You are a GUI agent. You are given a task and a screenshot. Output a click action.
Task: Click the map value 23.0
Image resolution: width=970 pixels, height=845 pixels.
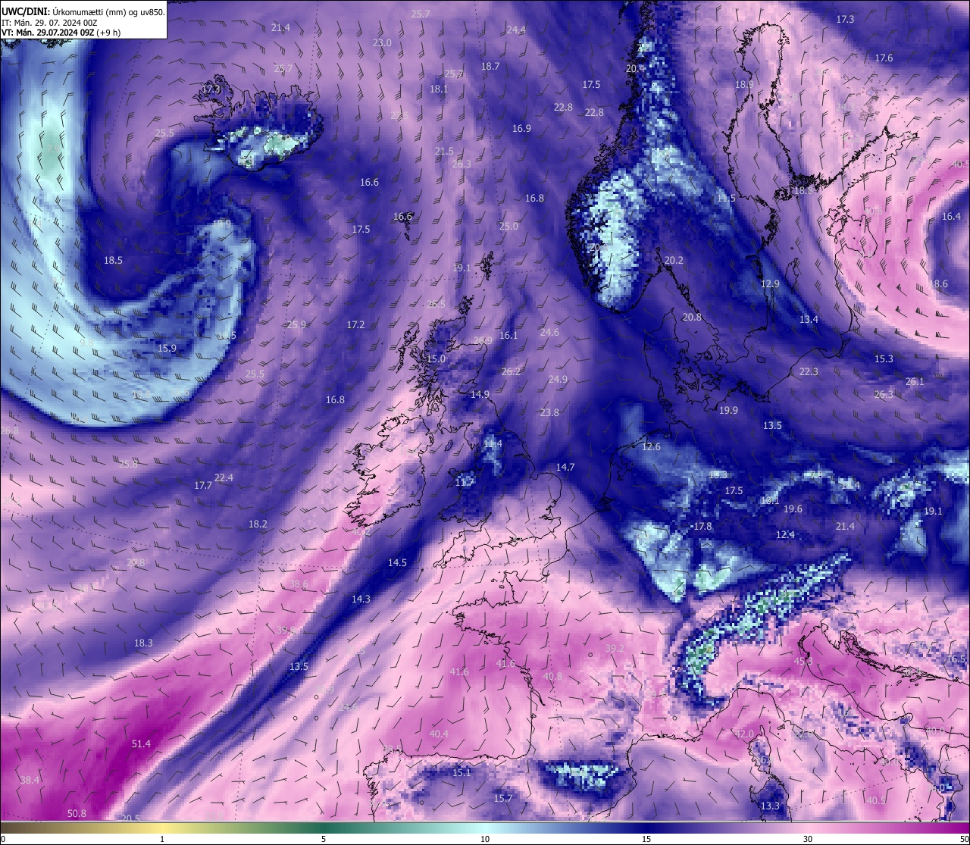tap(382, 43)
